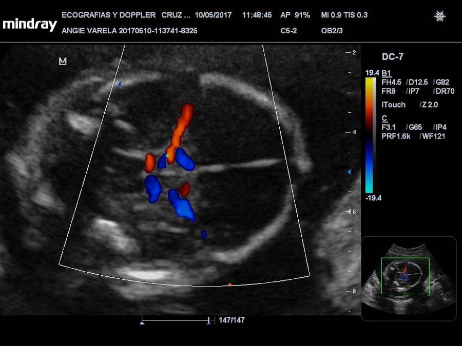
Task: Click the mindray logo
Action: coord(29,25)
